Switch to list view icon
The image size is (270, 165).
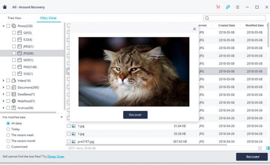click(267, 148)
